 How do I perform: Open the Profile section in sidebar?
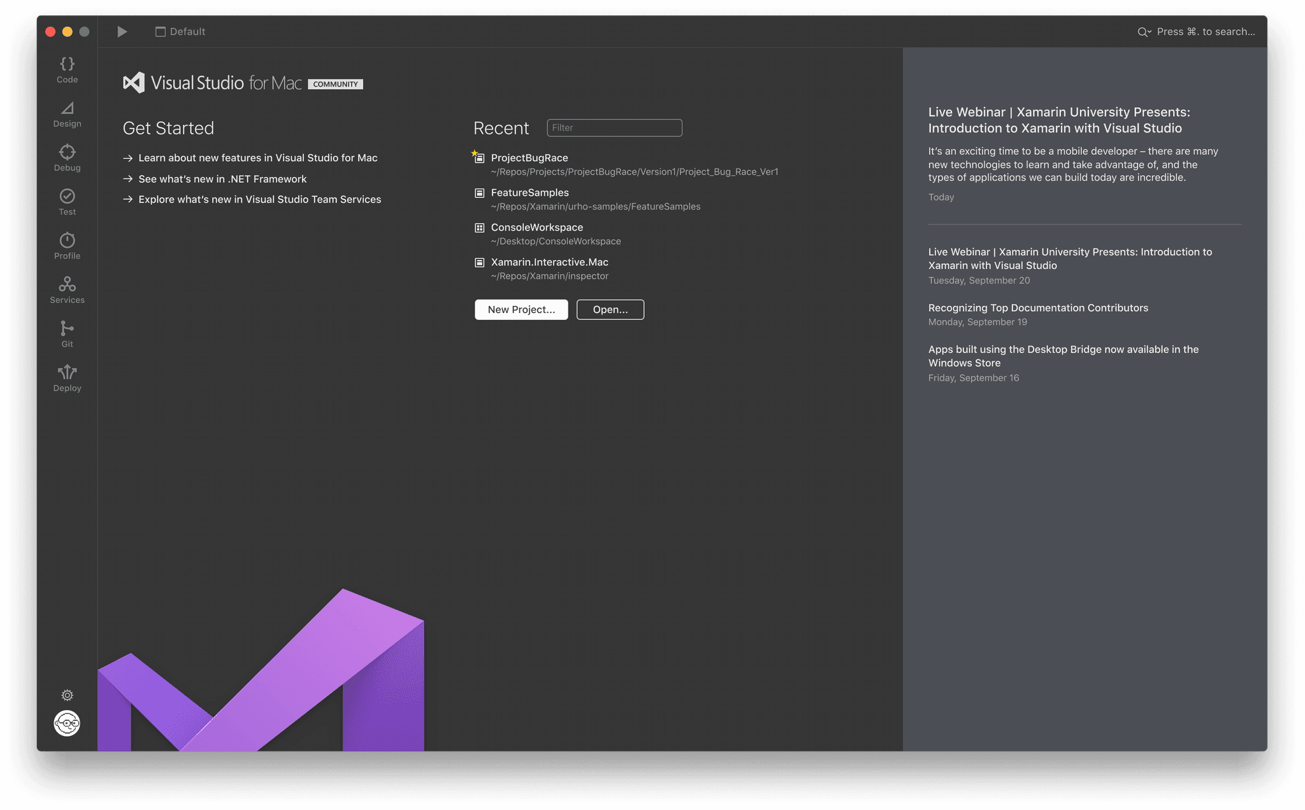(67, 246)
